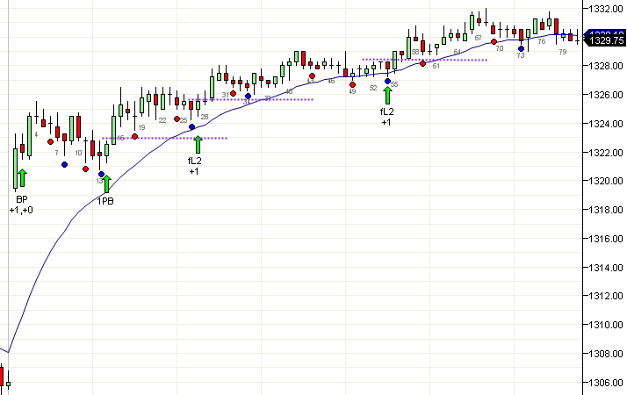
Task: Select bar number 22 label
Action: (162, 120)
